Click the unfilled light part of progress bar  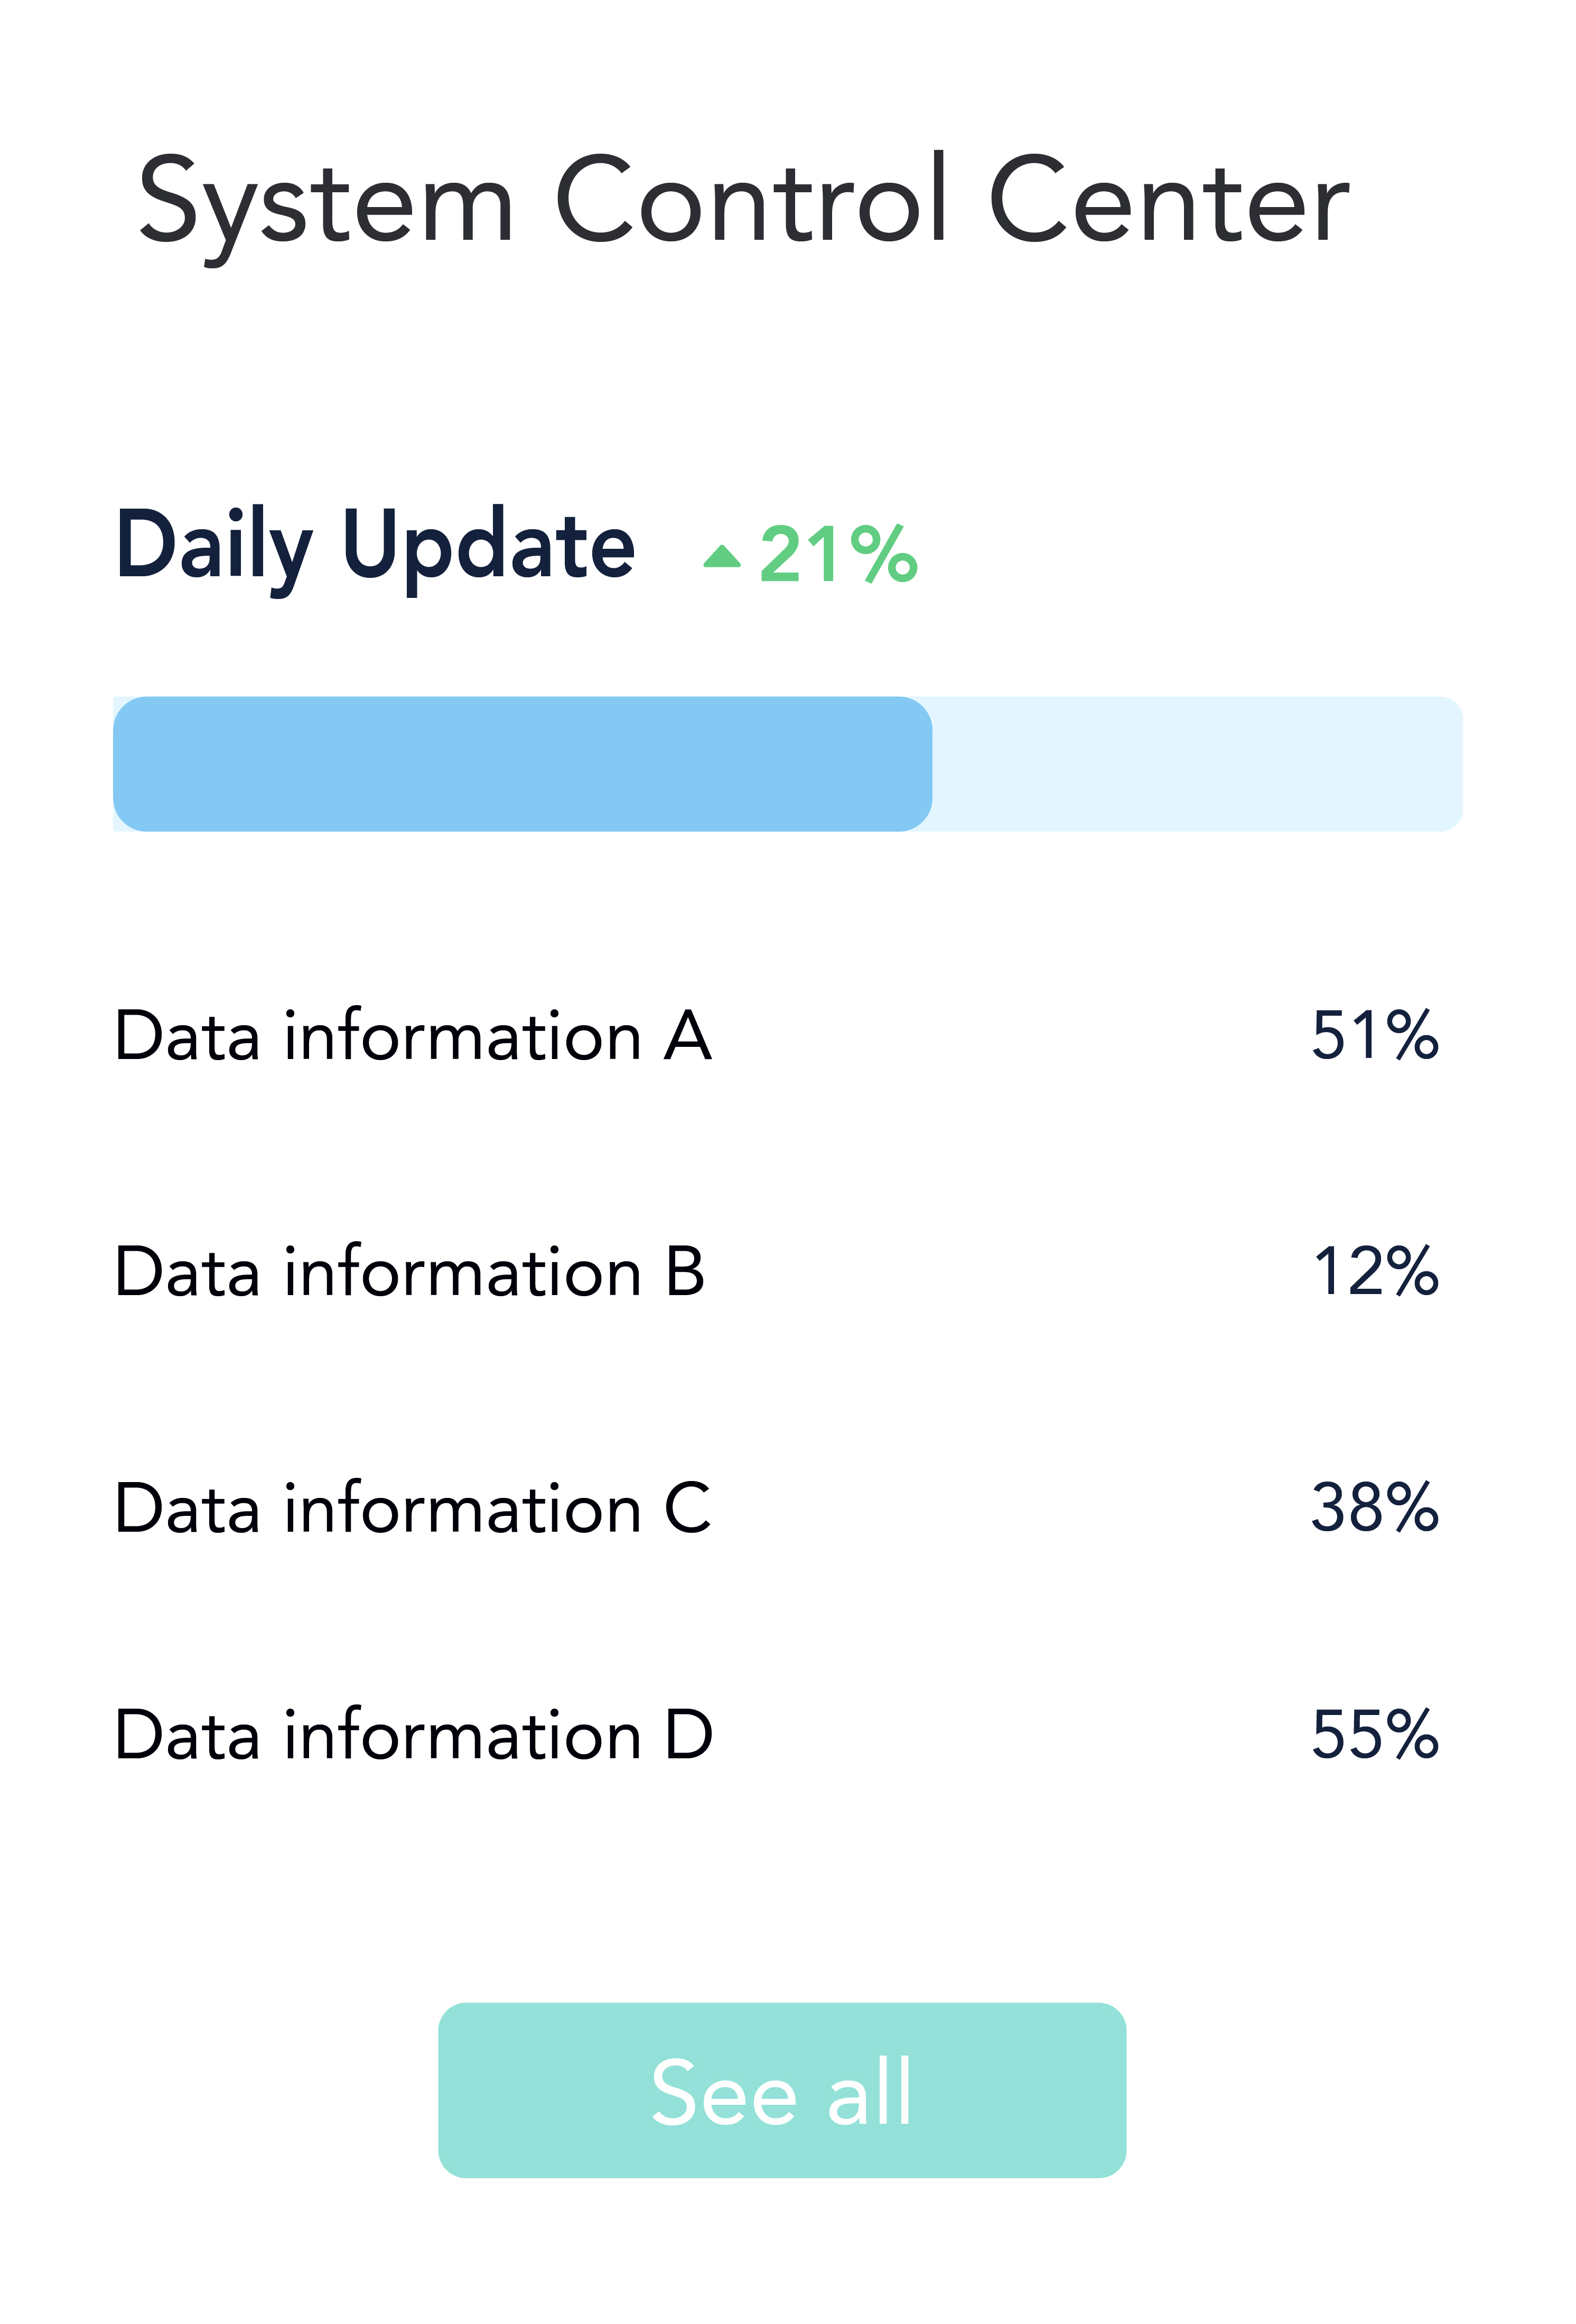tap(1196, 764)
